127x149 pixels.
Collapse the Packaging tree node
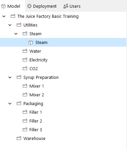coord(10,104)
